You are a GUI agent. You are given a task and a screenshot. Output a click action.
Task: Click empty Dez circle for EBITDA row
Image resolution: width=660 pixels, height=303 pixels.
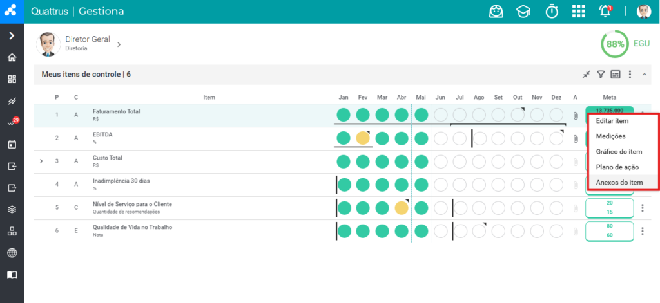556,138
